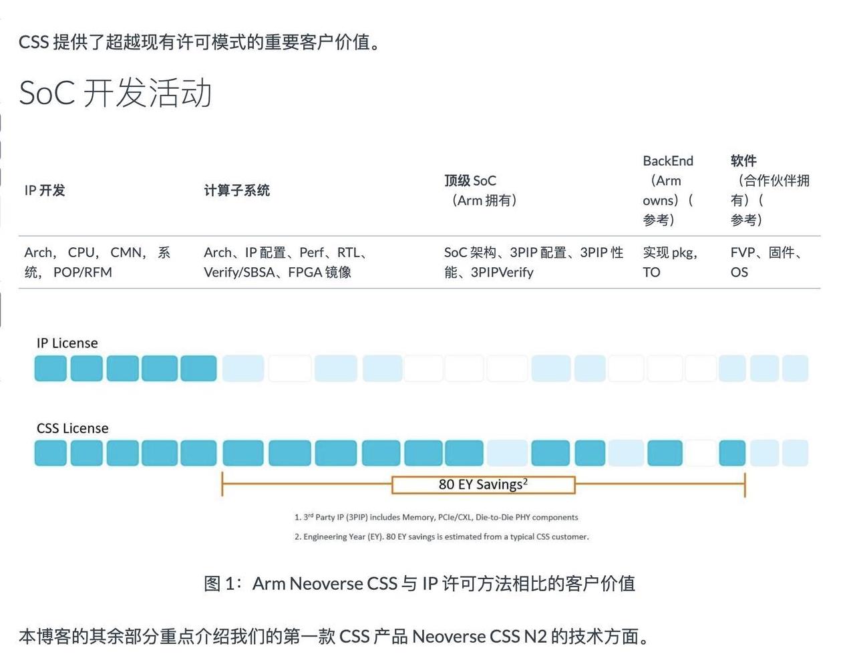
Task: Click the cell containing "Verify/SBSA、FPGA 镜像"
Action: (286, 263)
